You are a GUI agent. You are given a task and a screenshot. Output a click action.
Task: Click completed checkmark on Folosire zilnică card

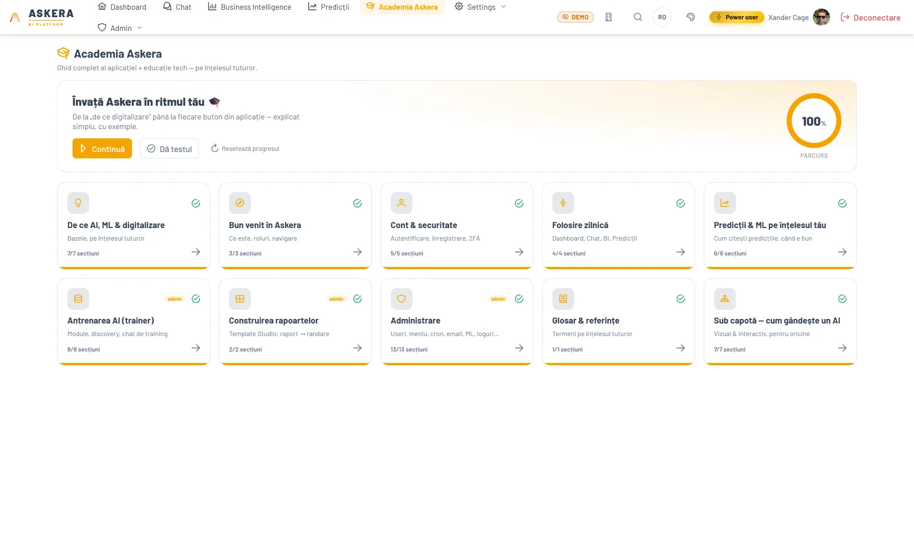[x=681, y=203]
